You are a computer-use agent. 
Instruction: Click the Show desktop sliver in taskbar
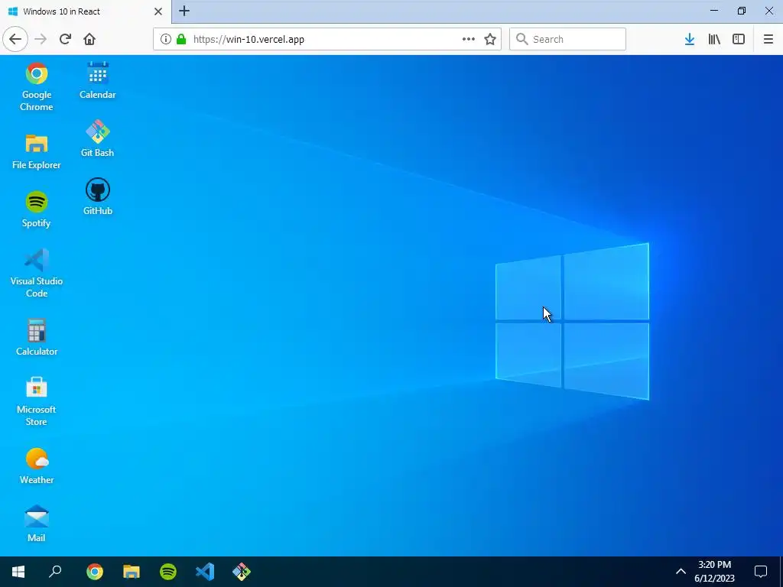click(x=781, y=572)
